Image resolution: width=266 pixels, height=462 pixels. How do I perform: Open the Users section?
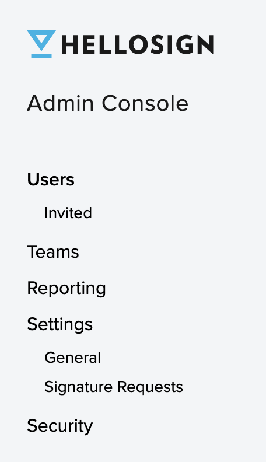[51, 180]
